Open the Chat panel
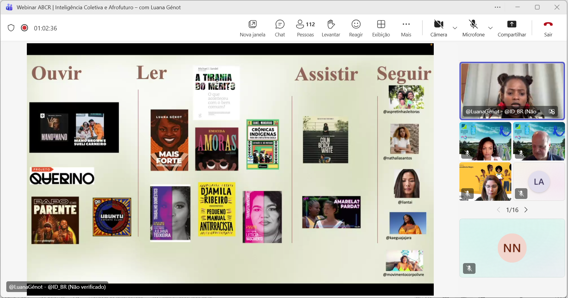Image resolution: width=568 pixels, height=298 pixels. (x=280, y=28)
